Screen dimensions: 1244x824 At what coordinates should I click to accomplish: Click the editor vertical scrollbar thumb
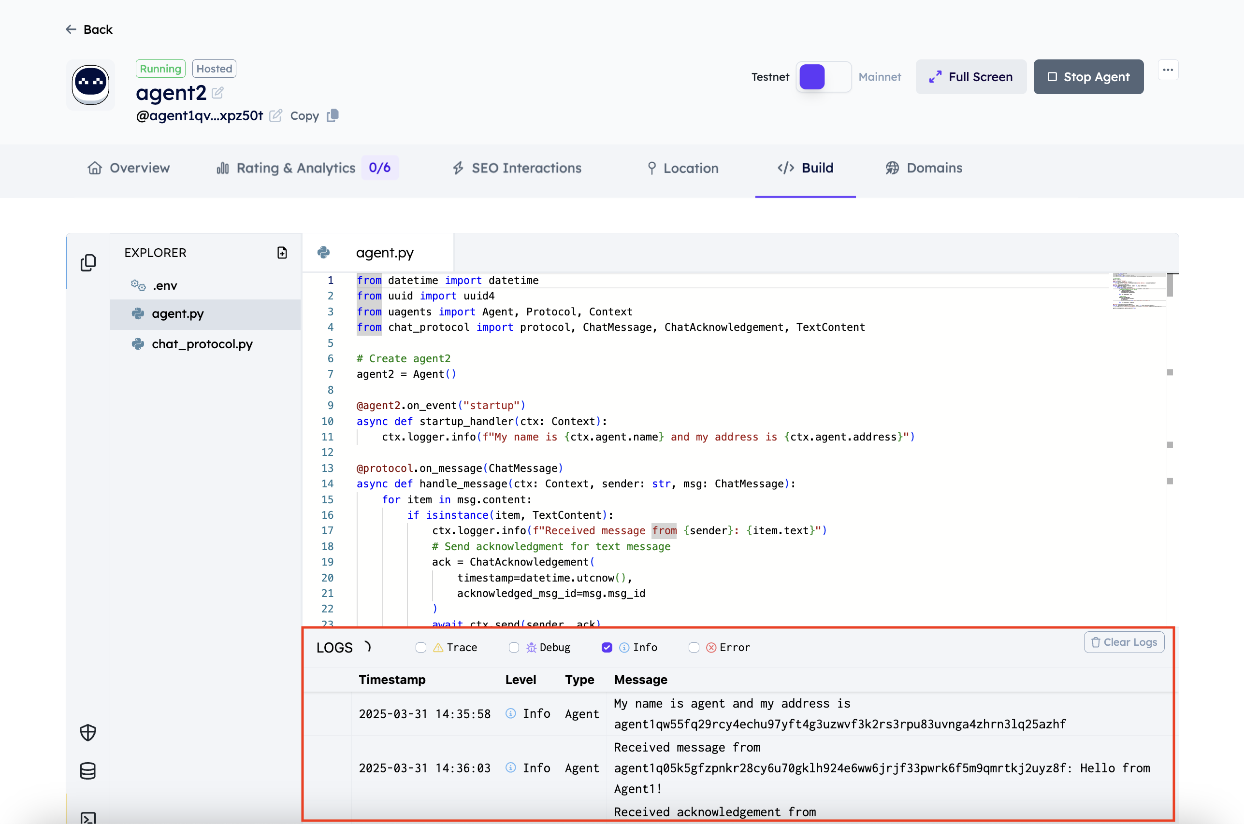tap(1171, 285)
